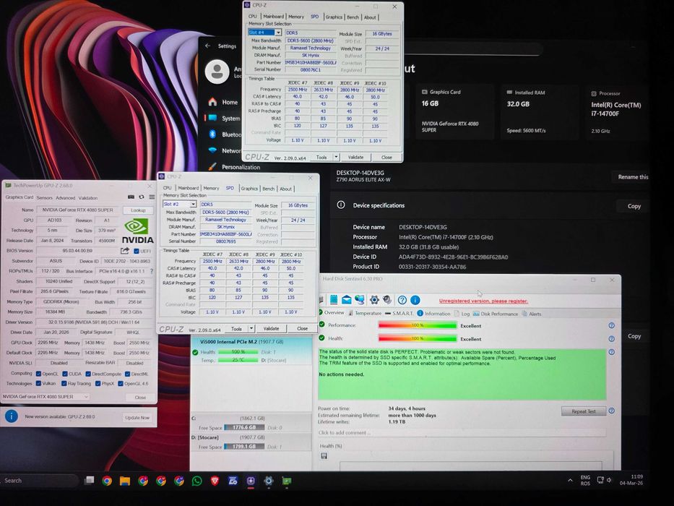Open the Slot #2 dropdown in lower CPU-Z
The height and width of the screenshot is (506, 674).
(x=193, y=204)
